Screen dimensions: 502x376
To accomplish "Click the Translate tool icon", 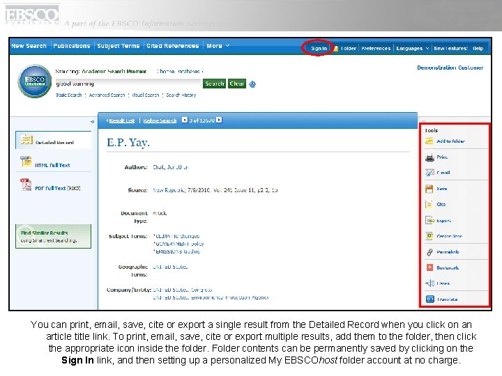I will 429,299.
